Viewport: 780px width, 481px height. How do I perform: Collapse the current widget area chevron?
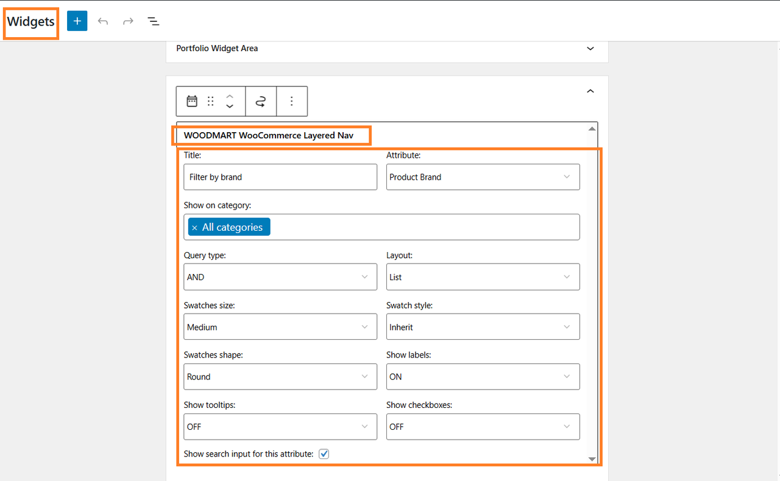590,91
